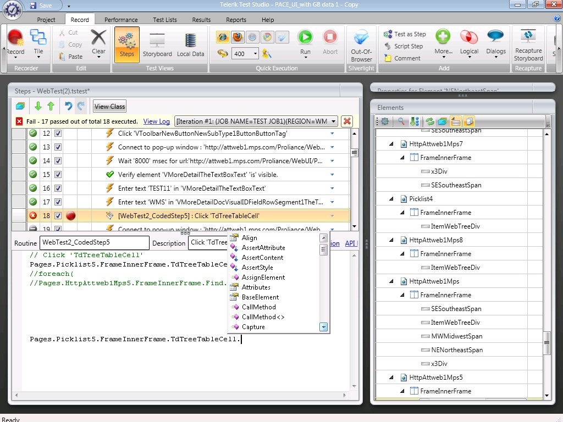The height and width of the screenshot is (422, 563).
Task: Switch to the Performance tab
Action: [x=121, y=20]
